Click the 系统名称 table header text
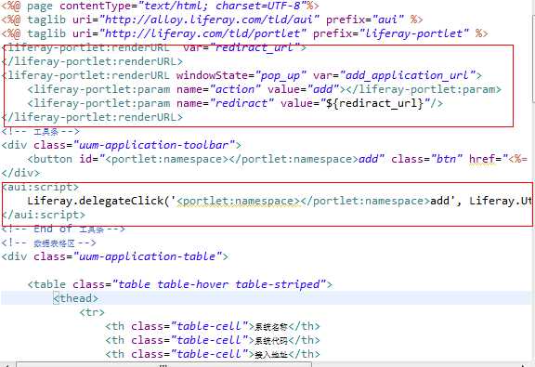 (271, 327)
